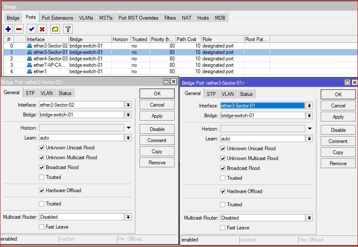Enable Fast Leave in ether2-Sector-02 window
358x247 pixels.
tap(42, 227)
